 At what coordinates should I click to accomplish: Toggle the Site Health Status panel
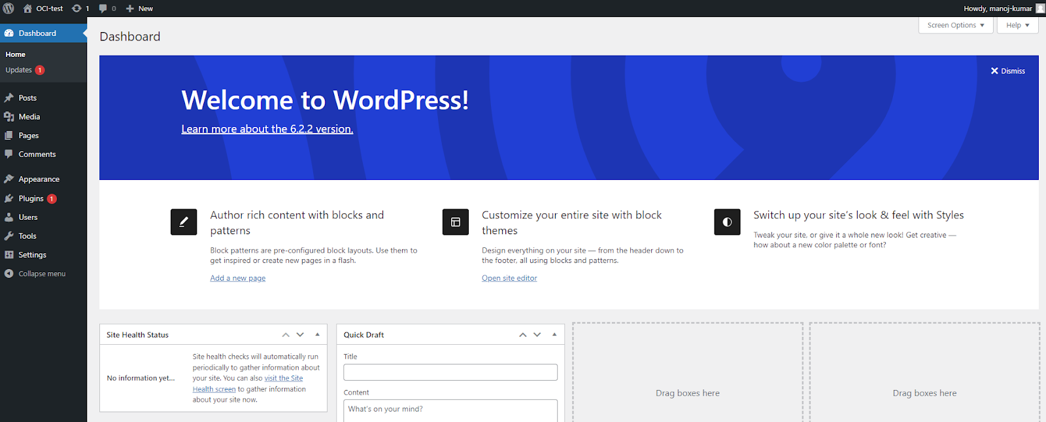[318, 335]
